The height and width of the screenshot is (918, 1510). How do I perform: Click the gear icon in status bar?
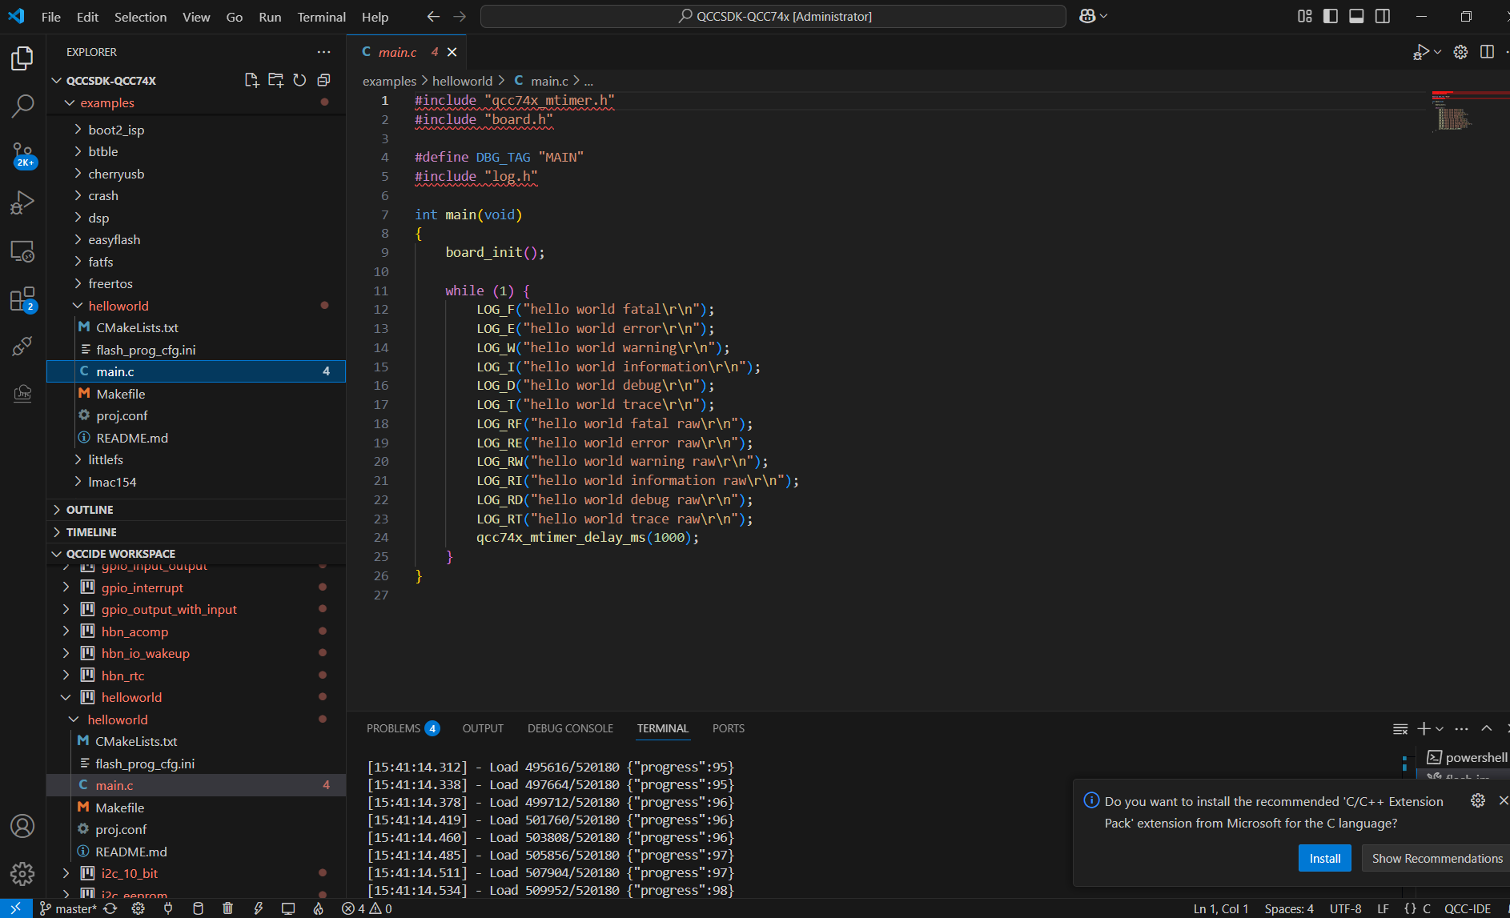coord(138,908)
